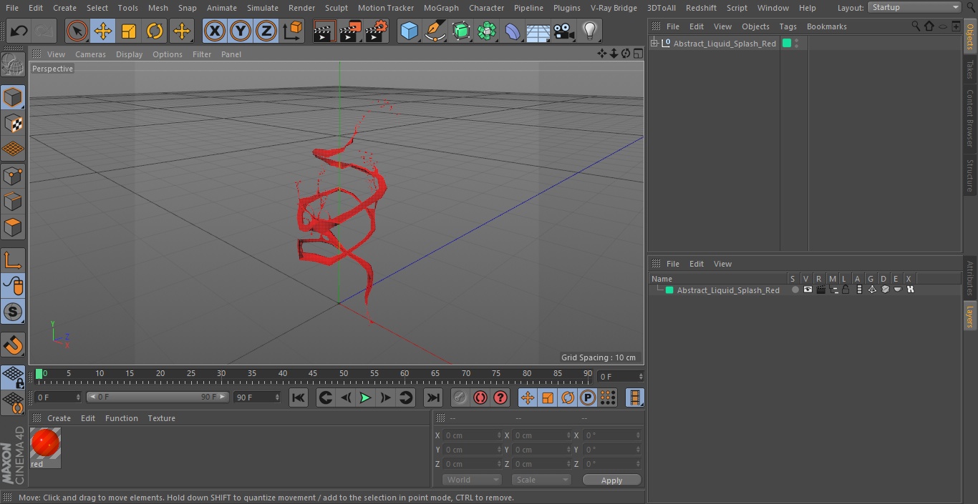Add a Camera object
978x504 pixels.
(x=564, y=31)
